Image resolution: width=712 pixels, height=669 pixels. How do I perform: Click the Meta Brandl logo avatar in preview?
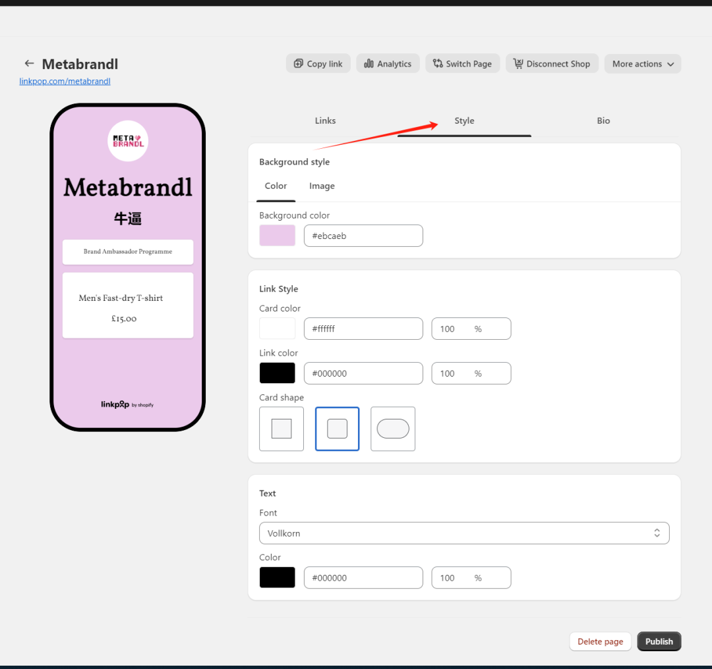click(128, 141)
